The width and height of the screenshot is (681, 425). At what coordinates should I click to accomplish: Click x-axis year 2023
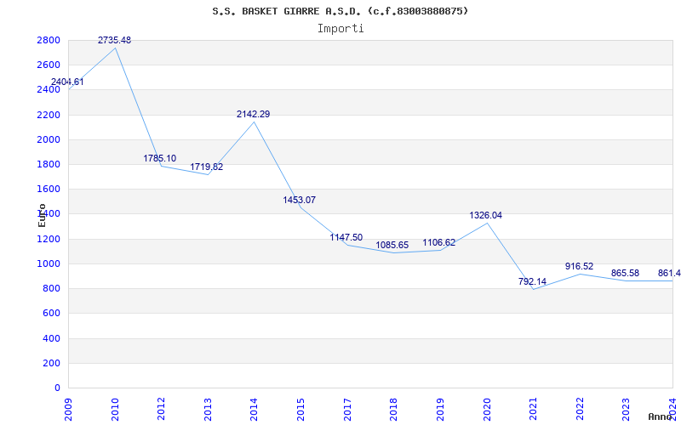point(626,409)
